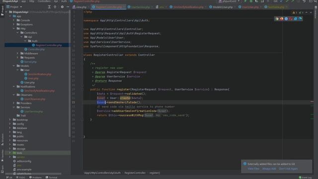Expand the bootstrap folder
318x179 pixels.
point(10,120)
